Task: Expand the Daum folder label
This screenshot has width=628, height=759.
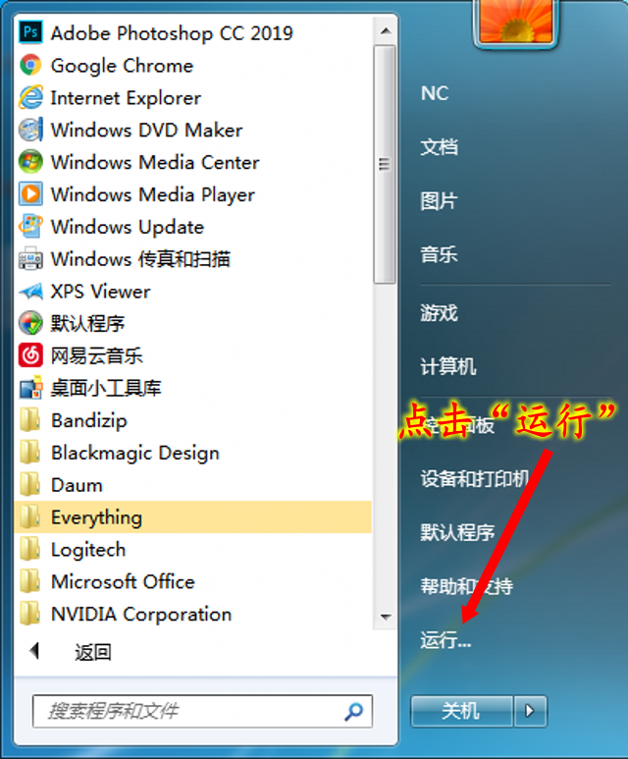Action: coord(77,485)
